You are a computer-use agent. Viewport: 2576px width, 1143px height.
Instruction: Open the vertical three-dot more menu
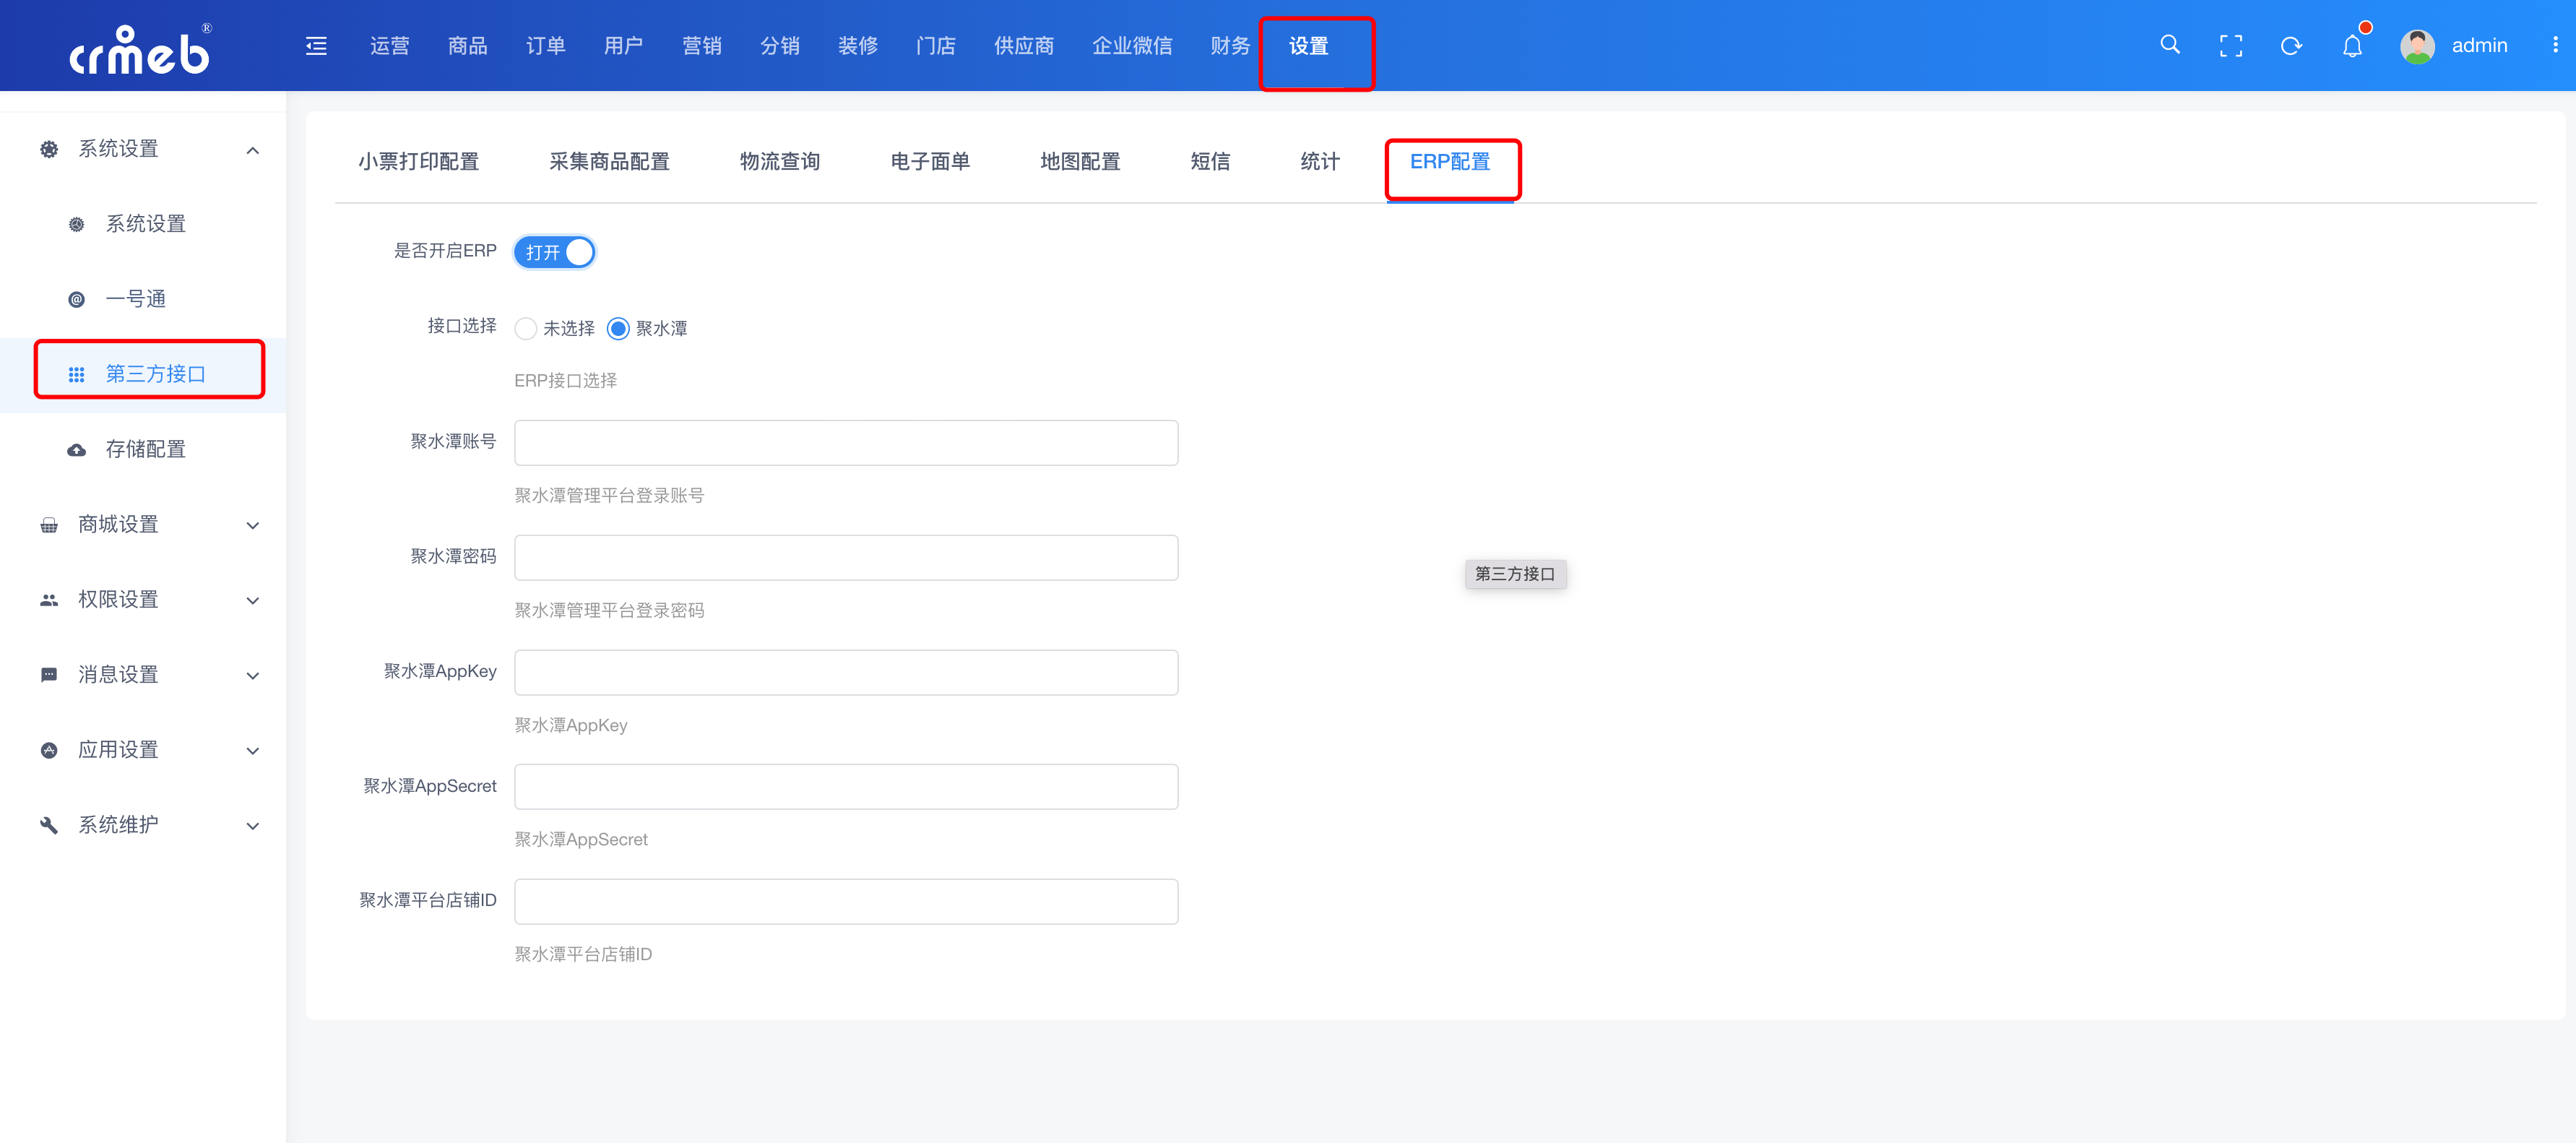[2555, 45]
